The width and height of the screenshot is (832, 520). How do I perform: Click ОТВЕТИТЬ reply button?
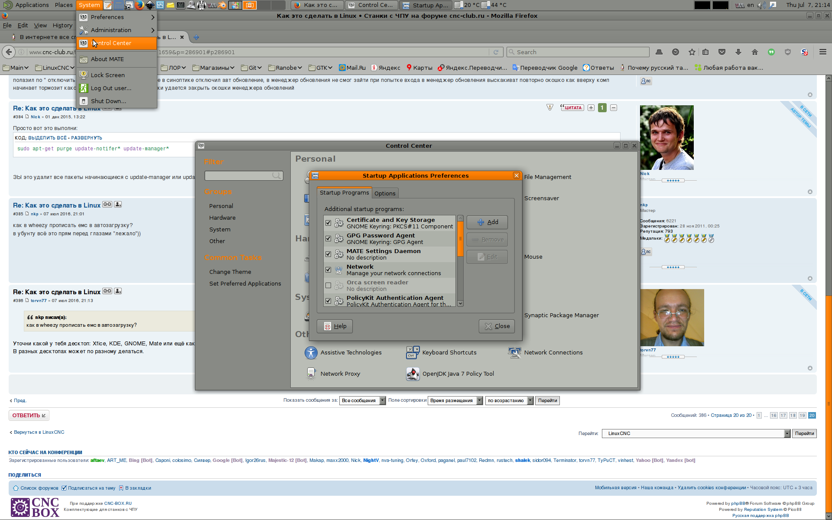click(x=29, y=416)
